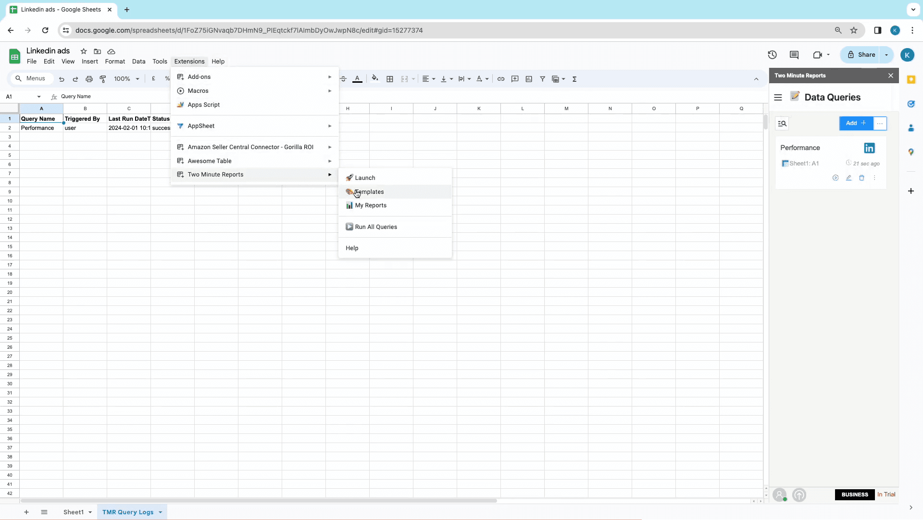Click the TMR Query Logs tab at bottom
923x520 pixels.
127,512
